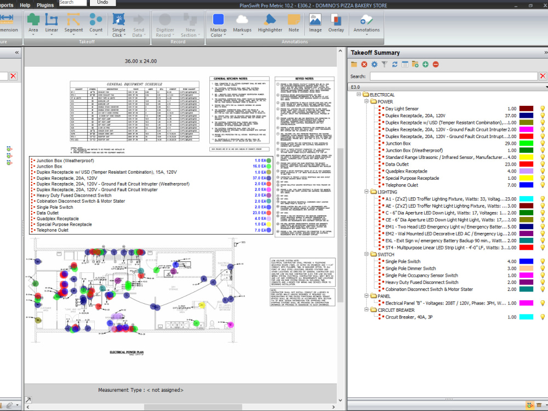Image resolution: width=548 pixels, height=411 pixels.
Task: Click the top Search box in title bar
Action: click(72, 2)
